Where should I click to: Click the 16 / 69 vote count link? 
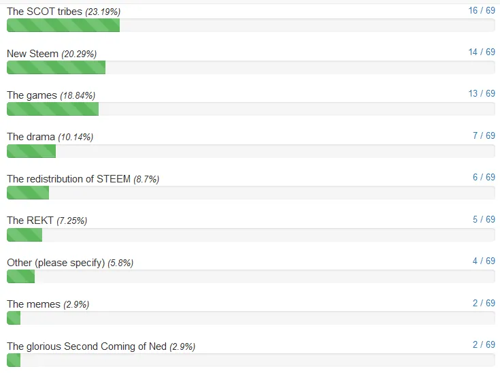coord(482,10)
